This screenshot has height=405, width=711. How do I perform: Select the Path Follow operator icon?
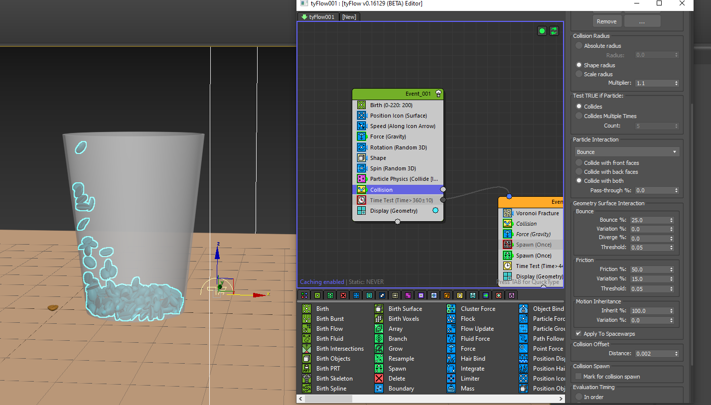pyautogui.click(x=524, y=339)
